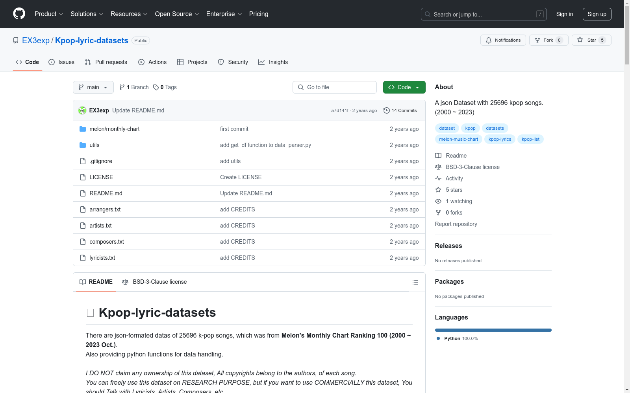Switch to the Issues tab

click(x=61, y=62)
